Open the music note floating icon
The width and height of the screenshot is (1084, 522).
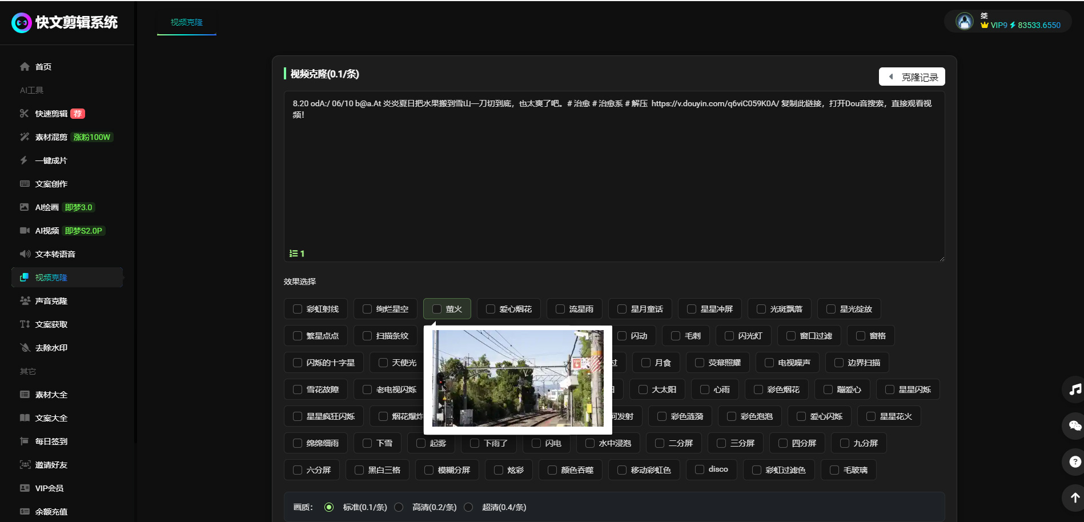[1075, 390]
